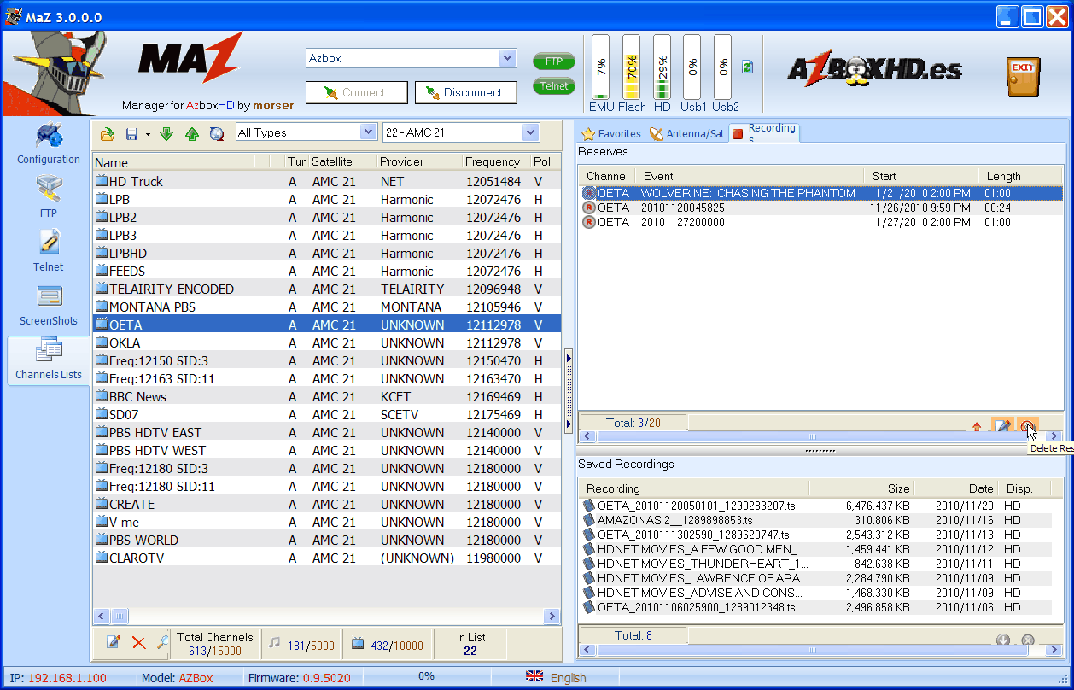Select the OKLA channel row
1074x690 pixels.
pos(327,342)
